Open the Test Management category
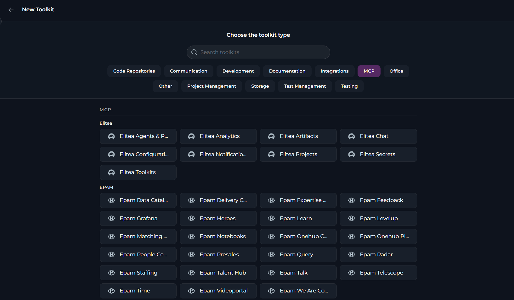This screenshot has height=300, width=514. pos(305,86)
